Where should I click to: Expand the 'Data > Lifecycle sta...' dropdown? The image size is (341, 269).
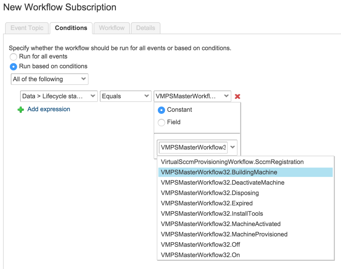(x=59, y=96)
